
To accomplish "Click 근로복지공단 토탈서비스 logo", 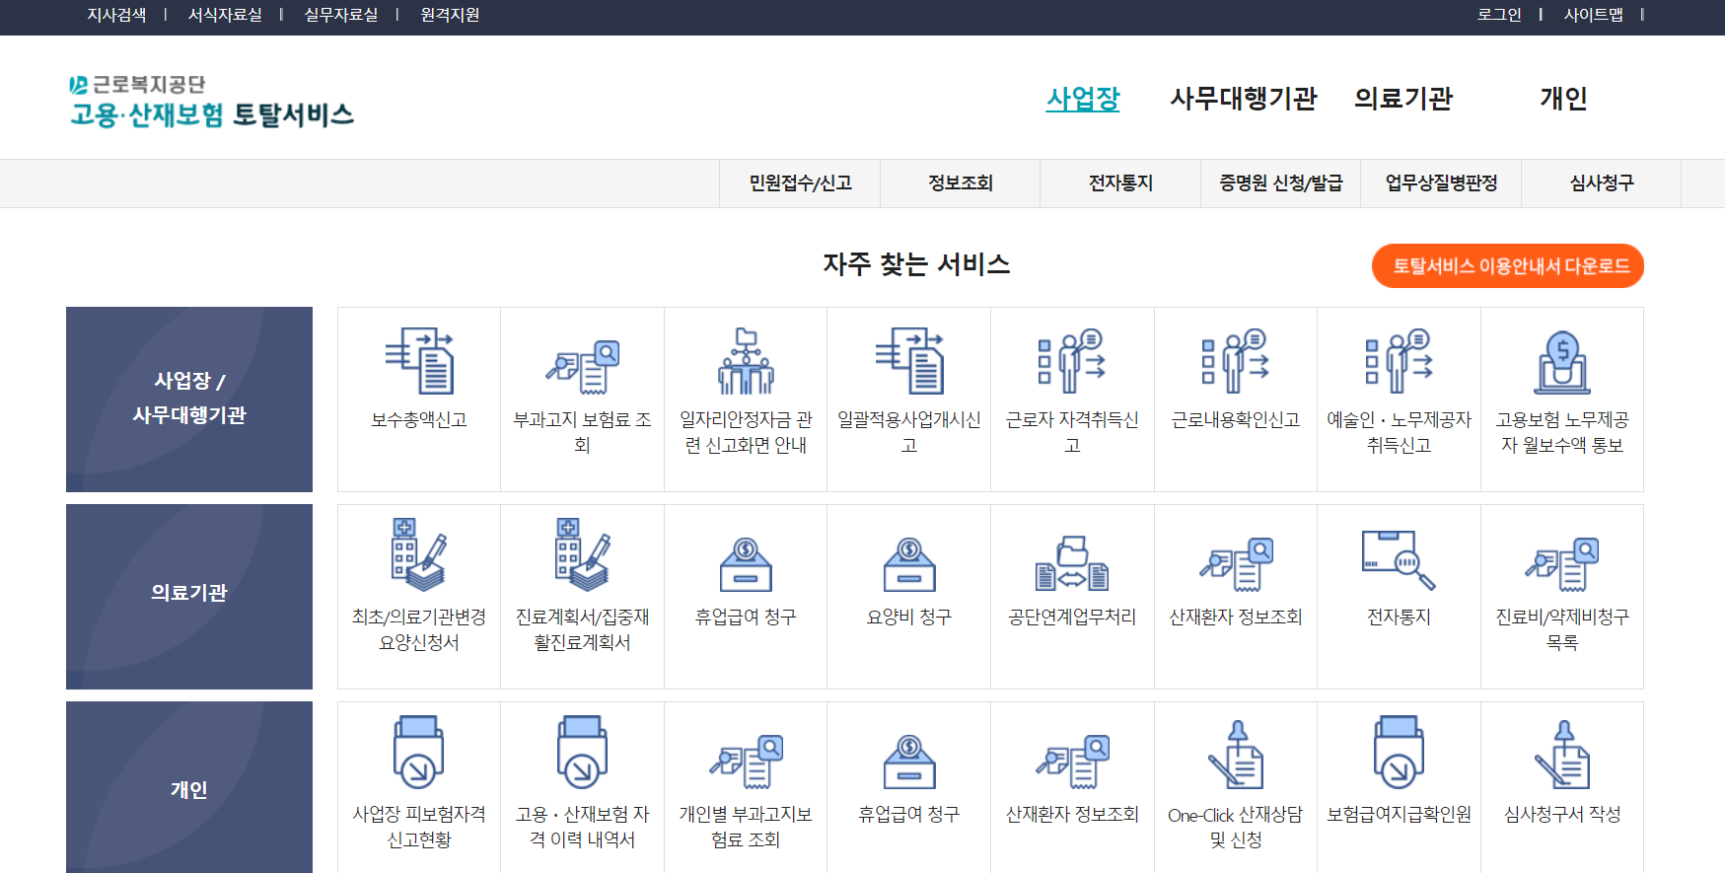I will coord(211,102).
